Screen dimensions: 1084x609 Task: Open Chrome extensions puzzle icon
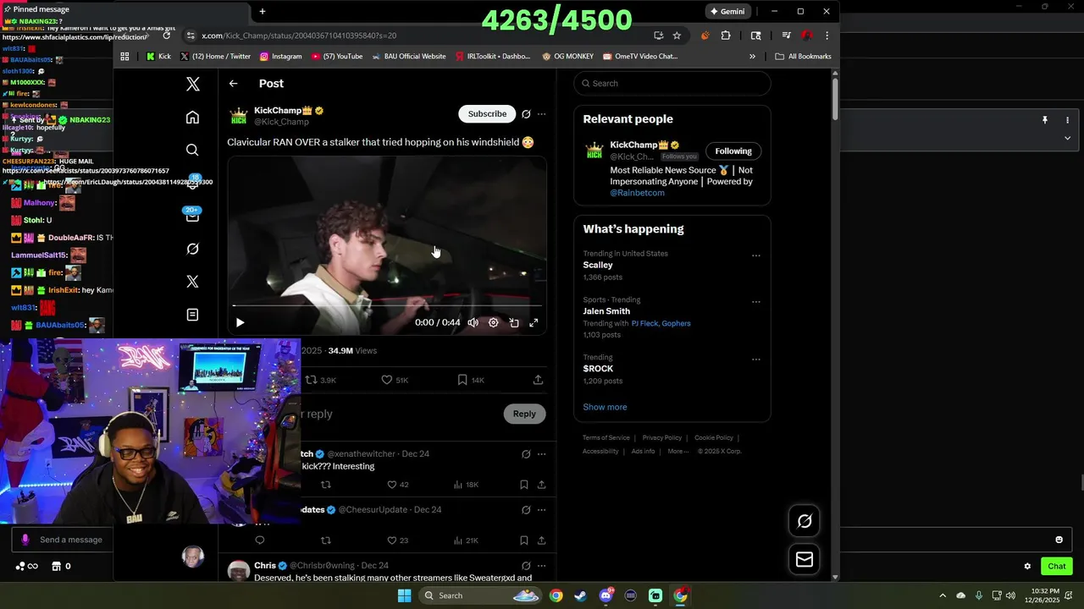click(726, 36)
